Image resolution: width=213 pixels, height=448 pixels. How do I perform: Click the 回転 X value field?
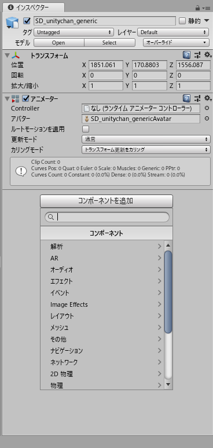[x=106, y=75]
